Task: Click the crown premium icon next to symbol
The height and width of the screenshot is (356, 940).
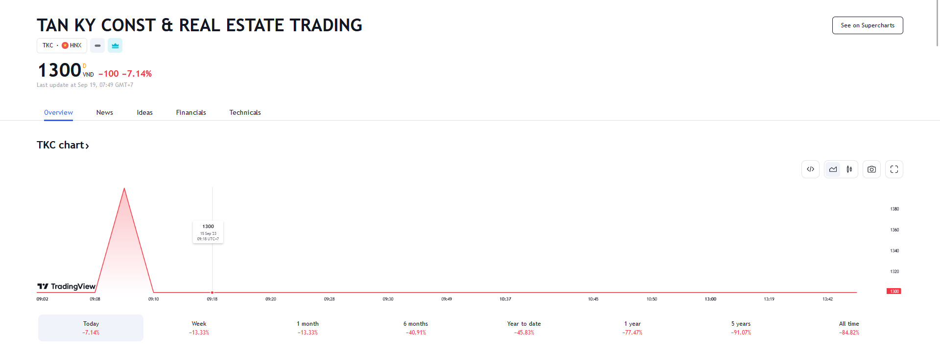Action: [x=115, y=45]
